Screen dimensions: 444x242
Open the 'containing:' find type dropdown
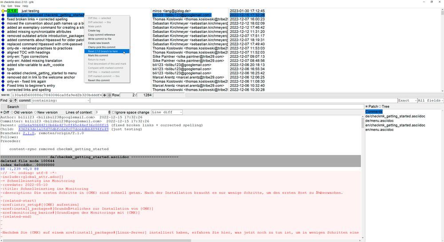click(61, 100)
